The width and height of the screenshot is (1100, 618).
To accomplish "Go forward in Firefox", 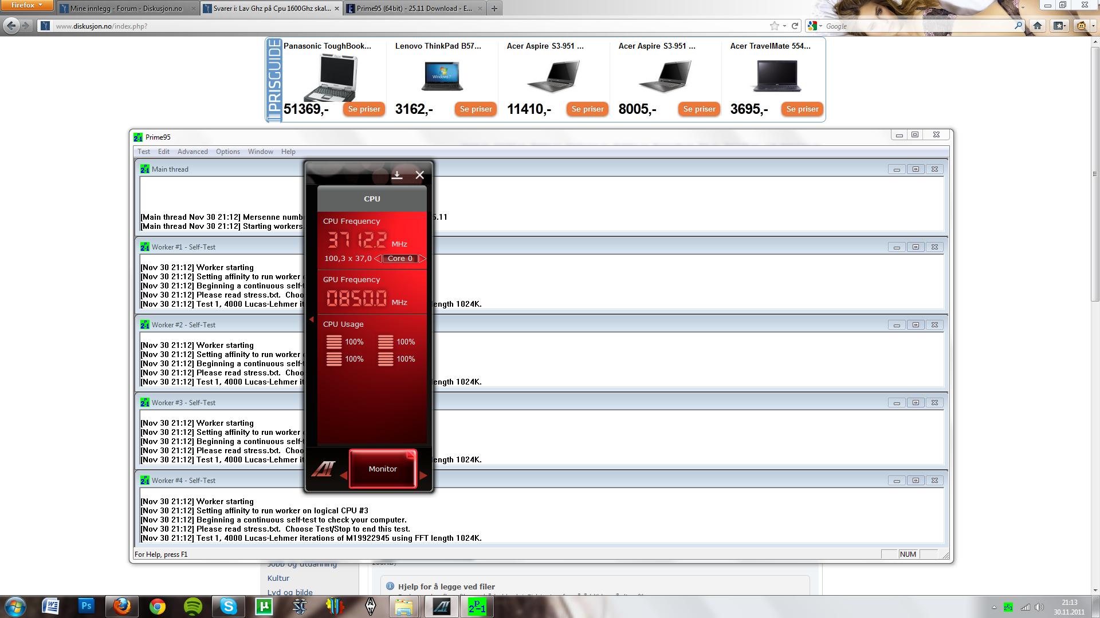I will (x=26, y=26).
